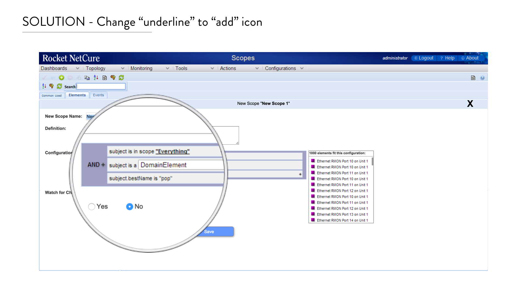Expand the Dashboards menu arrow

click(x=78, y=69)
